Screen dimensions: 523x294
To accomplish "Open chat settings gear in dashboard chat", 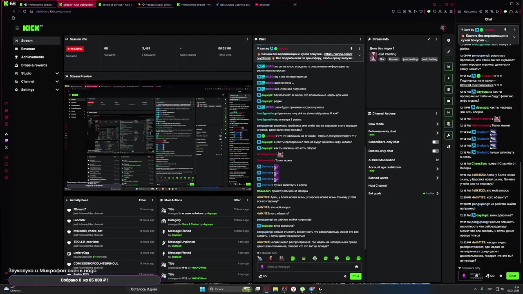I will point(345,276).
